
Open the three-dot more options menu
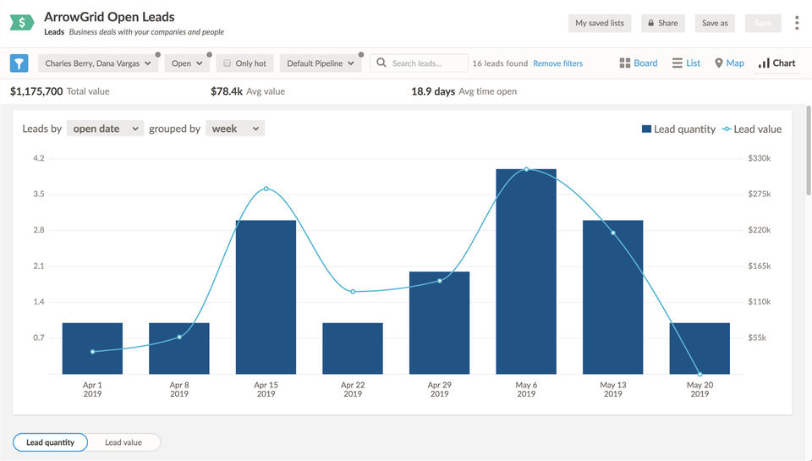click(796, 23)
